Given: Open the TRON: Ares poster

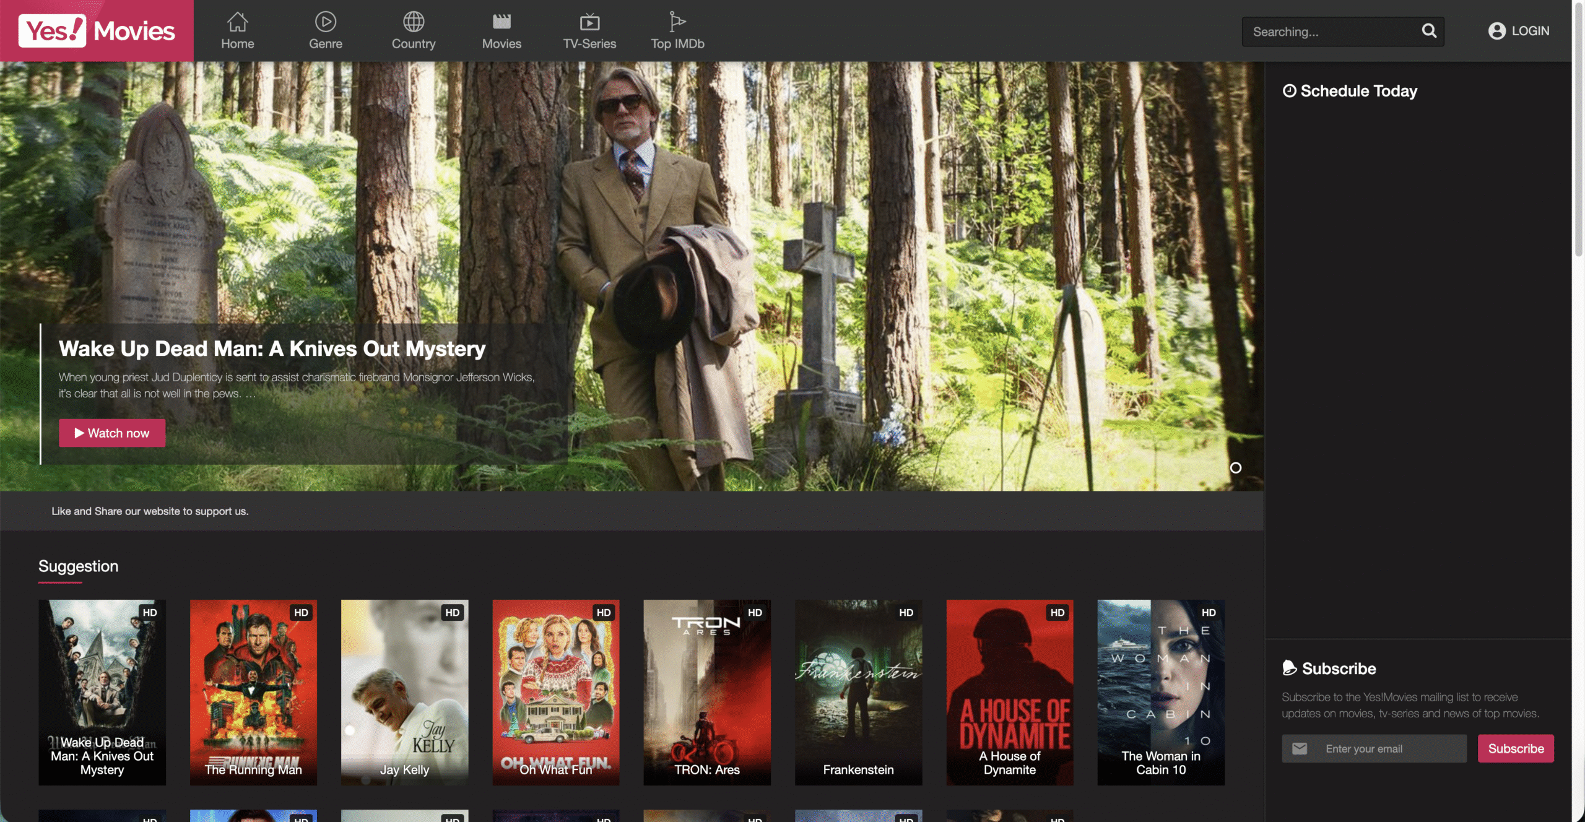Looking at the screenshot, I should pos(707,692).
